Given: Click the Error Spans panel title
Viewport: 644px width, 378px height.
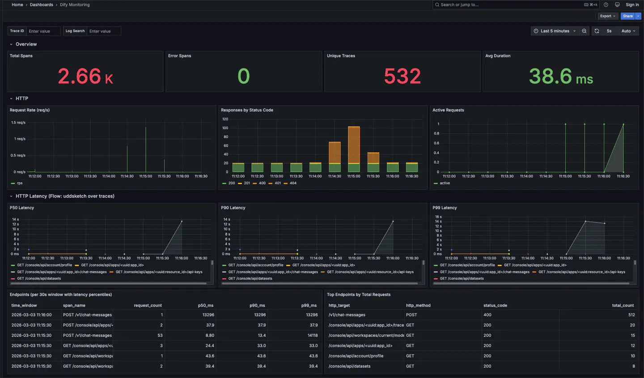Looking at the screenshot, I should (180, 56).
